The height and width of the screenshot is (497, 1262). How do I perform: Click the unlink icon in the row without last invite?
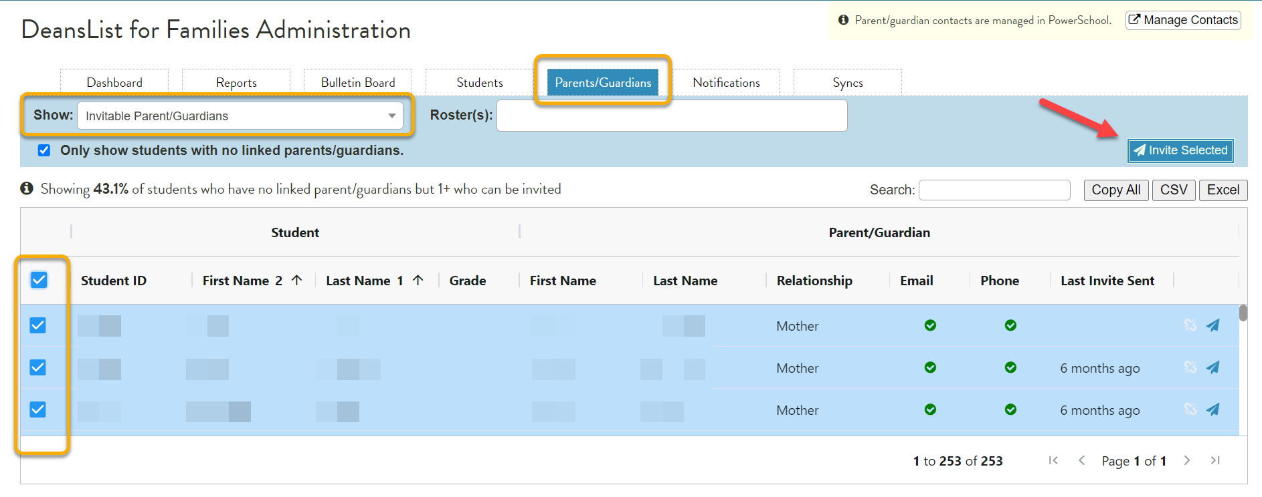click(1190, 325)
